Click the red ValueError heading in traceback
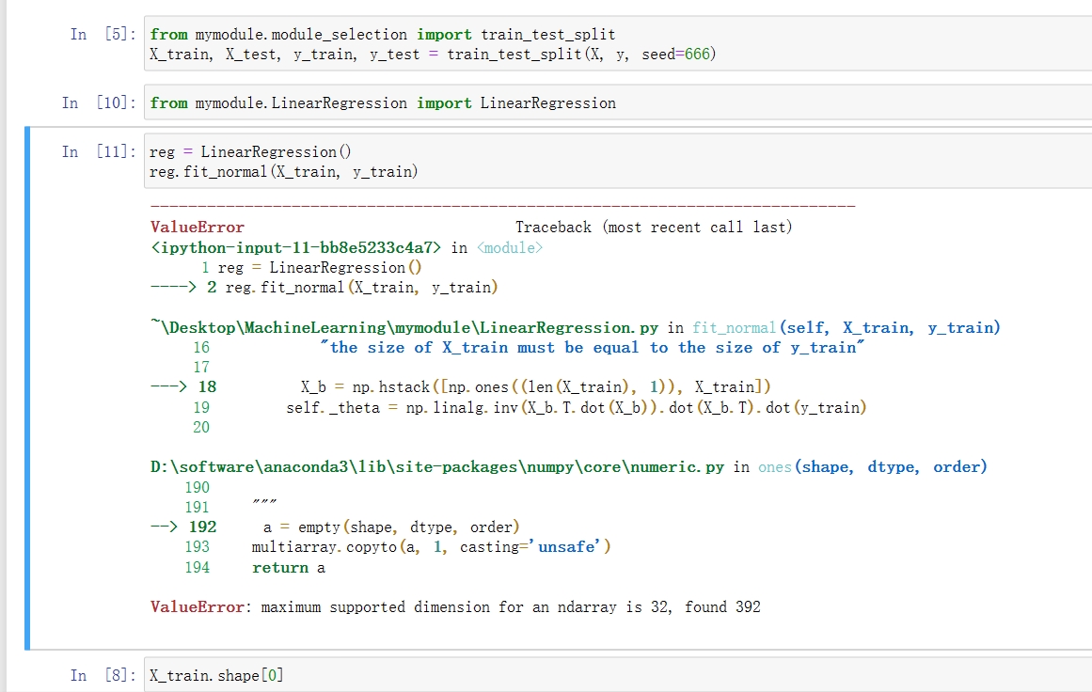This screenshot has height=692, width=1092. [197, 228]
